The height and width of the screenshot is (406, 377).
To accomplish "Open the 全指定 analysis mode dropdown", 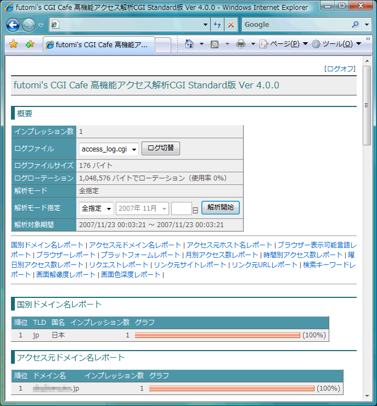I will 96,208.
